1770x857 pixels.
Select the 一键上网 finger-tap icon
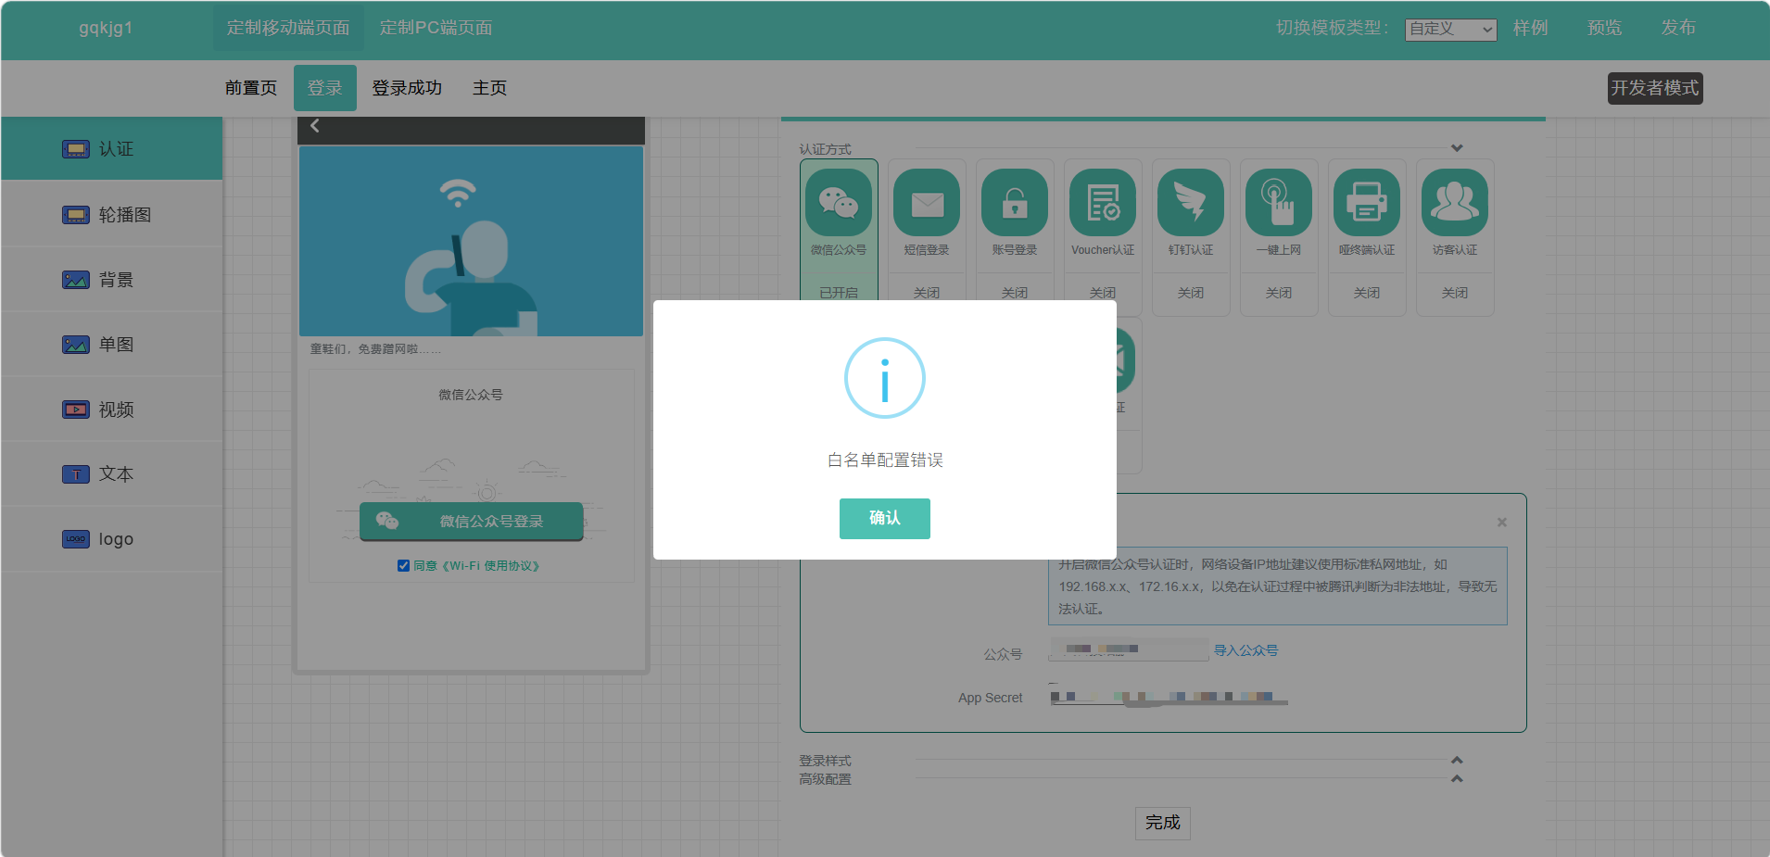(x=1279, y=202)
